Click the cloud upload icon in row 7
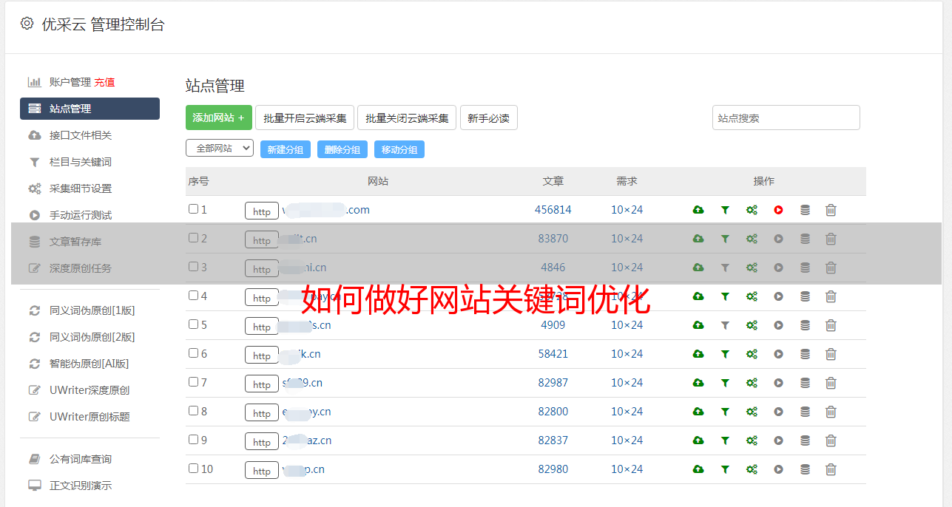 click(x=698, y=383)
